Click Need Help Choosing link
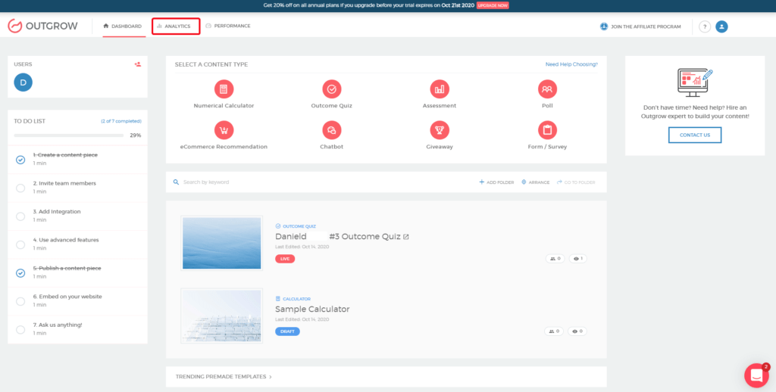The width and height of the screenshot is (776, 392). click(571, 64)
